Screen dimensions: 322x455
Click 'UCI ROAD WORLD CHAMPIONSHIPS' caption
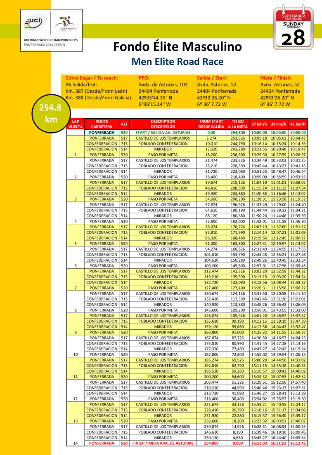point(51,40)
